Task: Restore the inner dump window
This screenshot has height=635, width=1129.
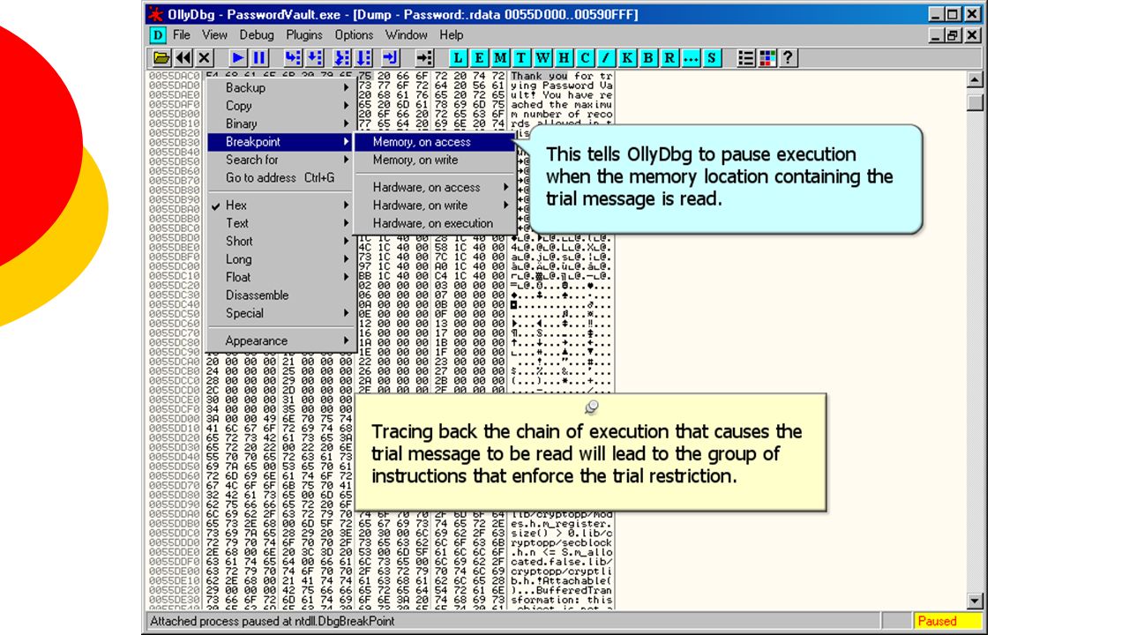Action: [954, 35]
